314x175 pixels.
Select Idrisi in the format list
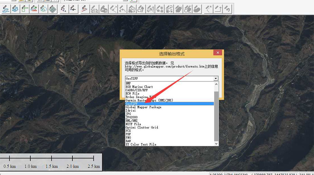point(169,110)
